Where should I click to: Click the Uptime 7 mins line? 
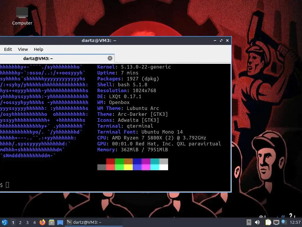point(118,73)
